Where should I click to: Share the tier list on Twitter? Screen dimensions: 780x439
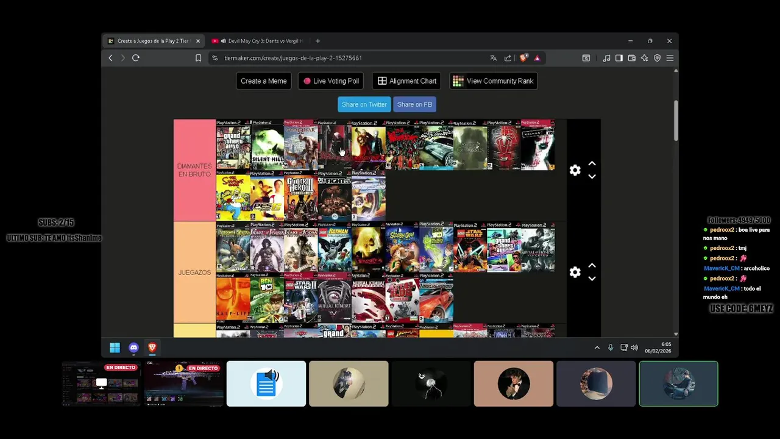tap(364, 104)
